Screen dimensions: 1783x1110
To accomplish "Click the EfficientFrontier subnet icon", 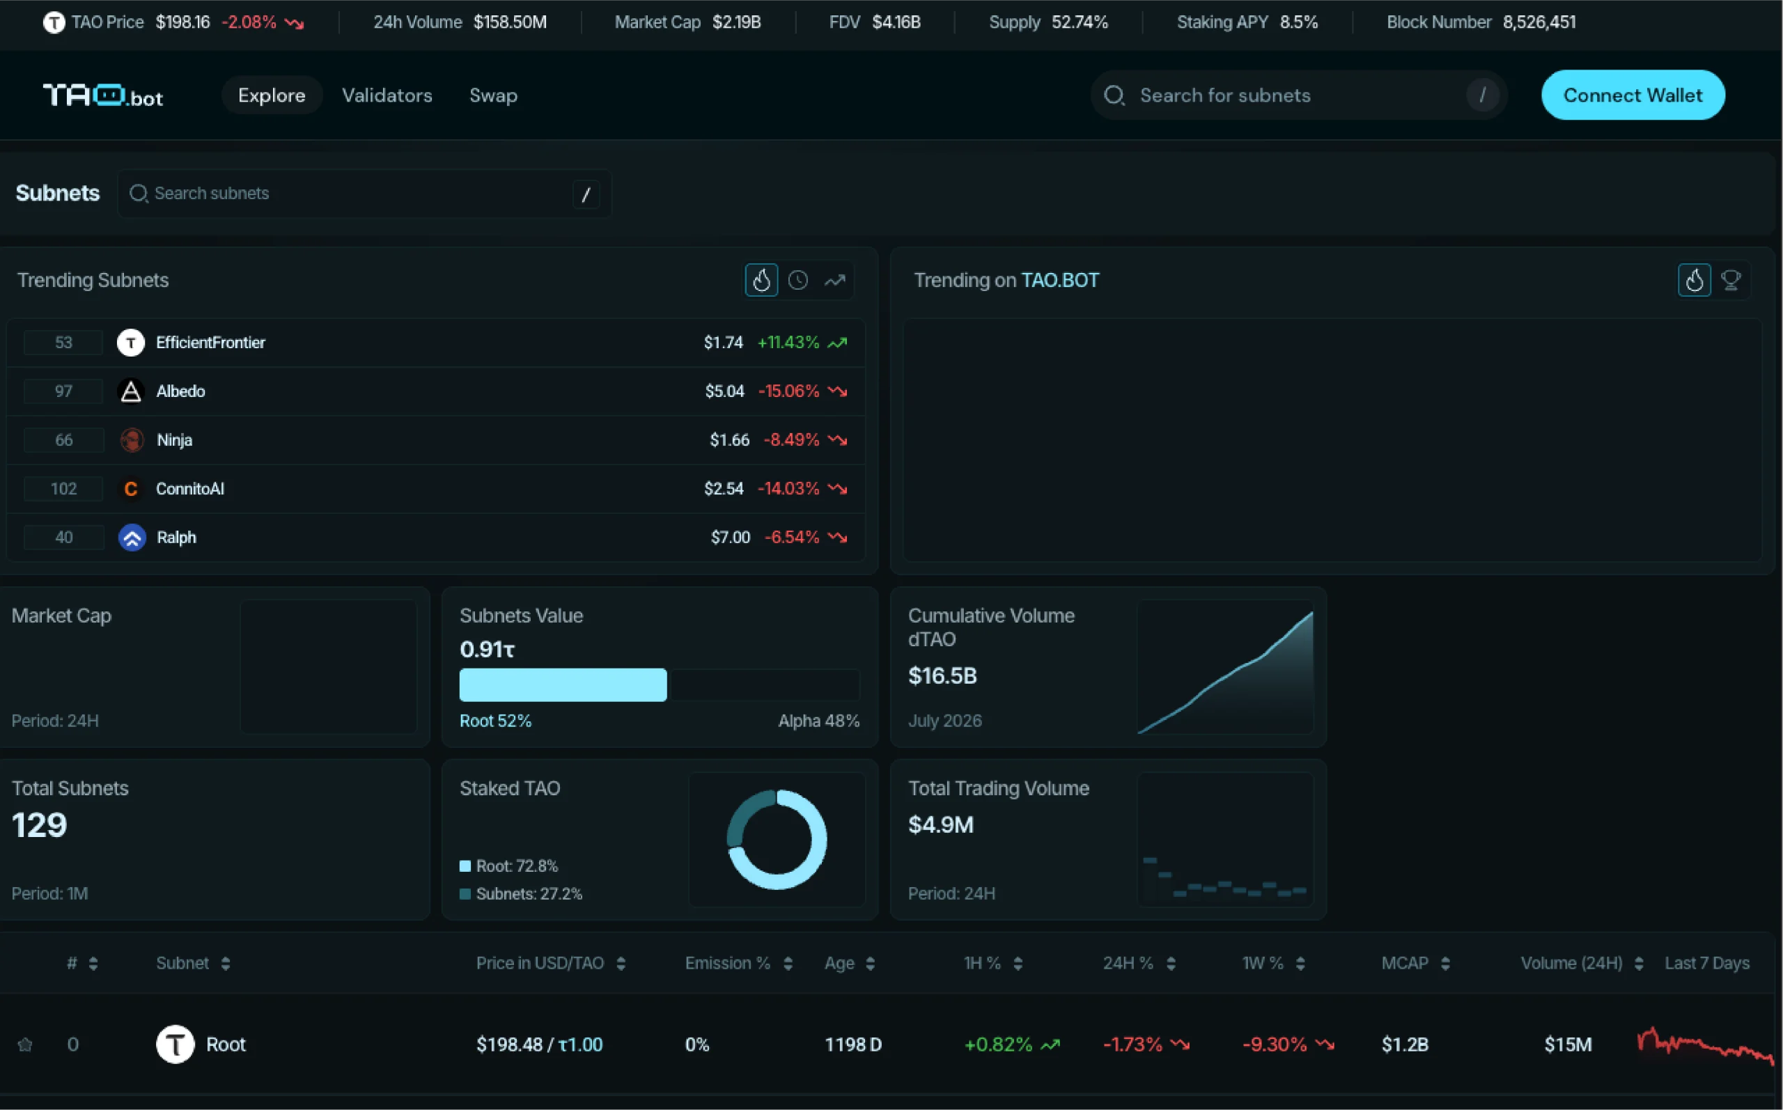I will [131, 343].
